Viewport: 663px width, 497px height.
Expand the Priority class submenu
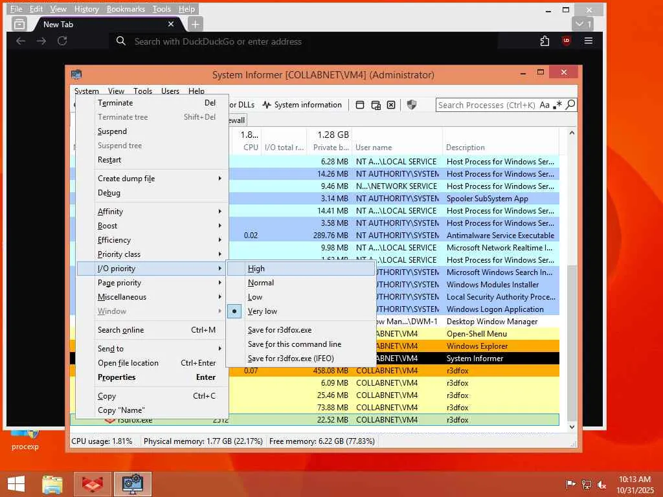152,254
